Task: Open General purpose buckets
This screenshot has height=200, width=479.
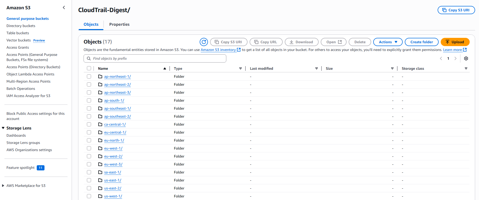Action: tap(28, 19)
